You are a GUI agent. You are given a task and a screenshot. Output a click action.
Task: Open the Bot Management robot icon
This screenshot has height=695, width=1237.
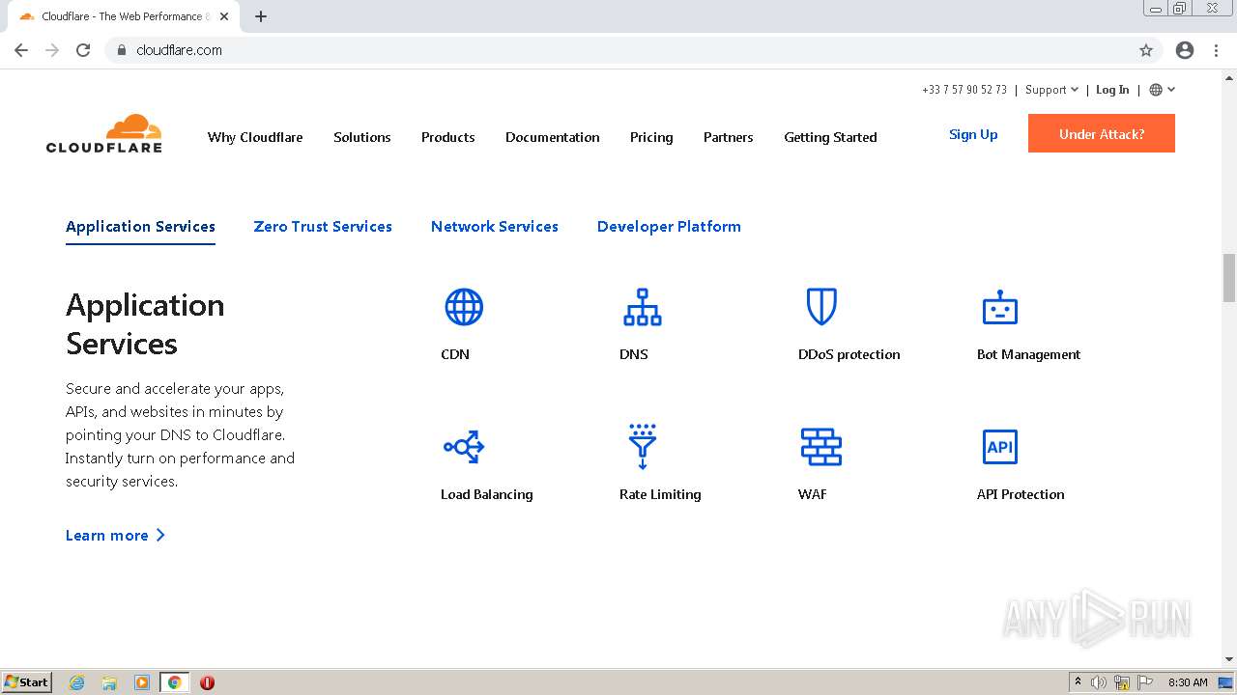click(999, 307)
